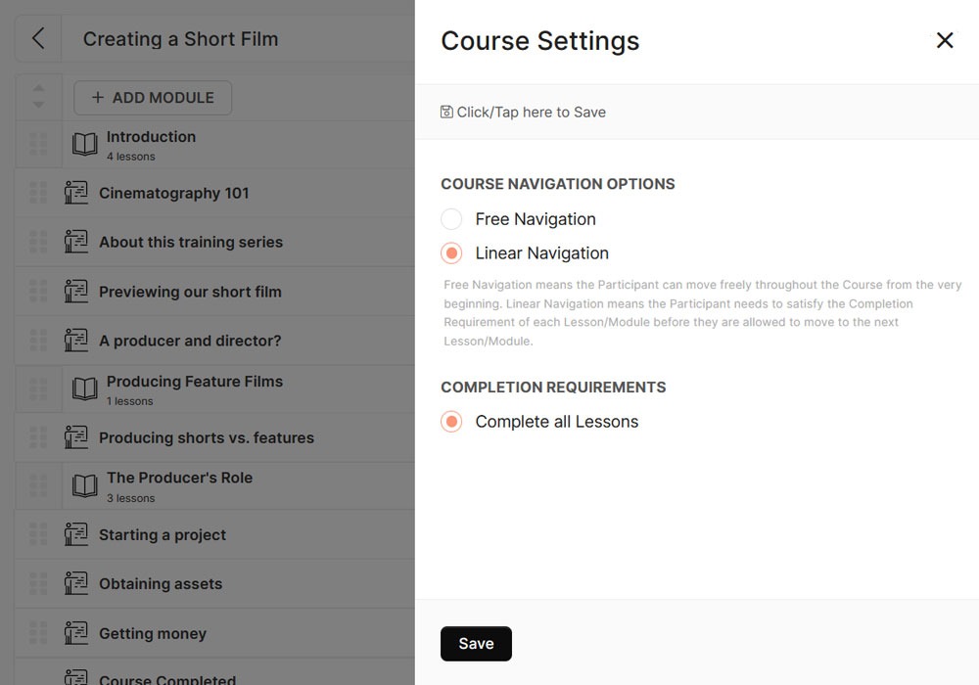Open the Starting a project lesson
The width and height of the screenshot is (979, 685).
pos(163,535)
